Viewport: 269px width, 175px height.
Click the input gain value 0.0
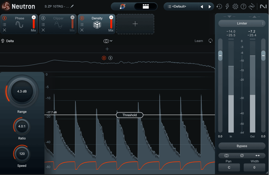220,137
